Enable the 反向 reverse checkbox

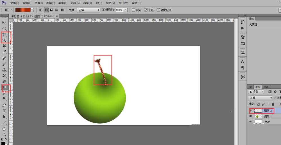(x=133, y=10)
